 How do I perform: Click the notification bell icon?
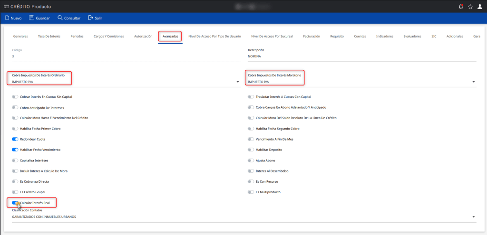(x=460, y=7)
